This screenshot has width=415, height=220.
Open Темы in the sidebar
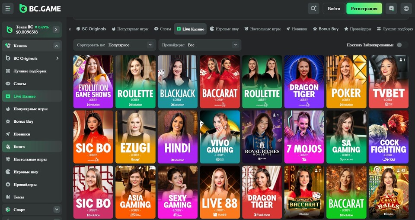[32, 197]
